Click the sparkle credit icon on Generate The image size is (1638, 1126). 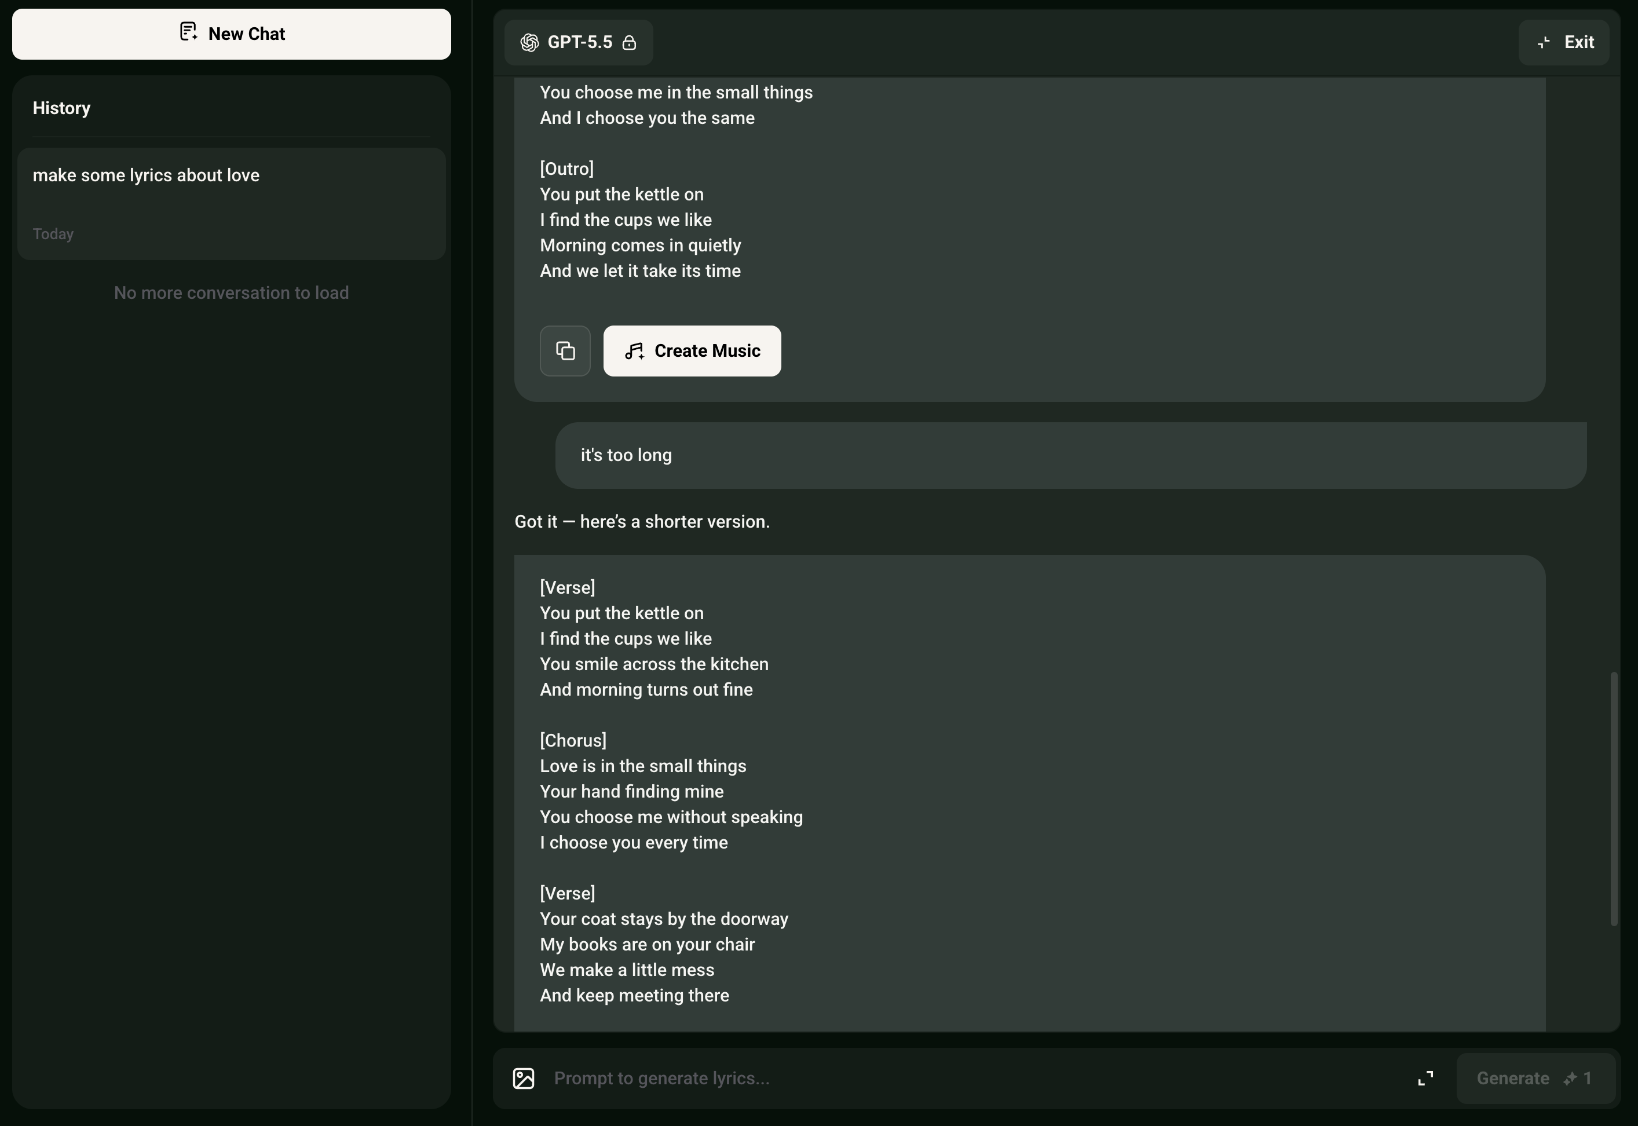[x=1570, y=1078]
